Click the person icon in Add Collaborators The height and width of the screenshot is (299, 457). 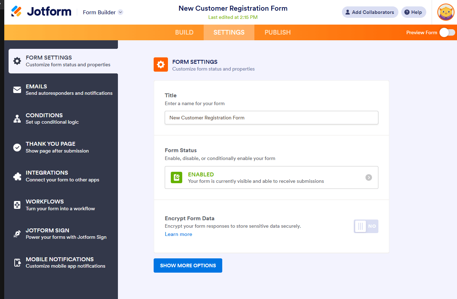tap(348, 12)
